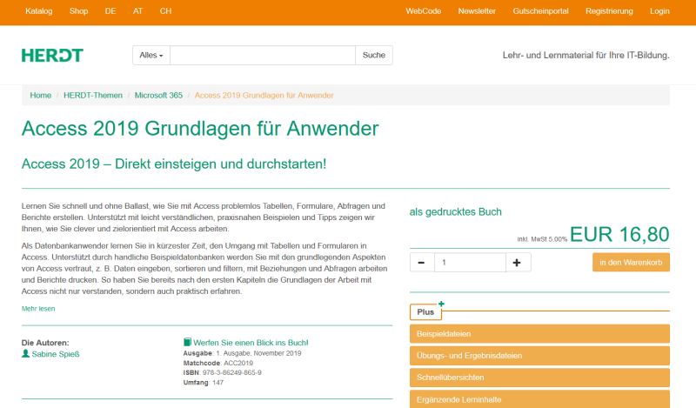Image resolution: width=696 pixels, height=408 pixels.
Task: Open the Katalog menu item
Action: tap(38, 11)
